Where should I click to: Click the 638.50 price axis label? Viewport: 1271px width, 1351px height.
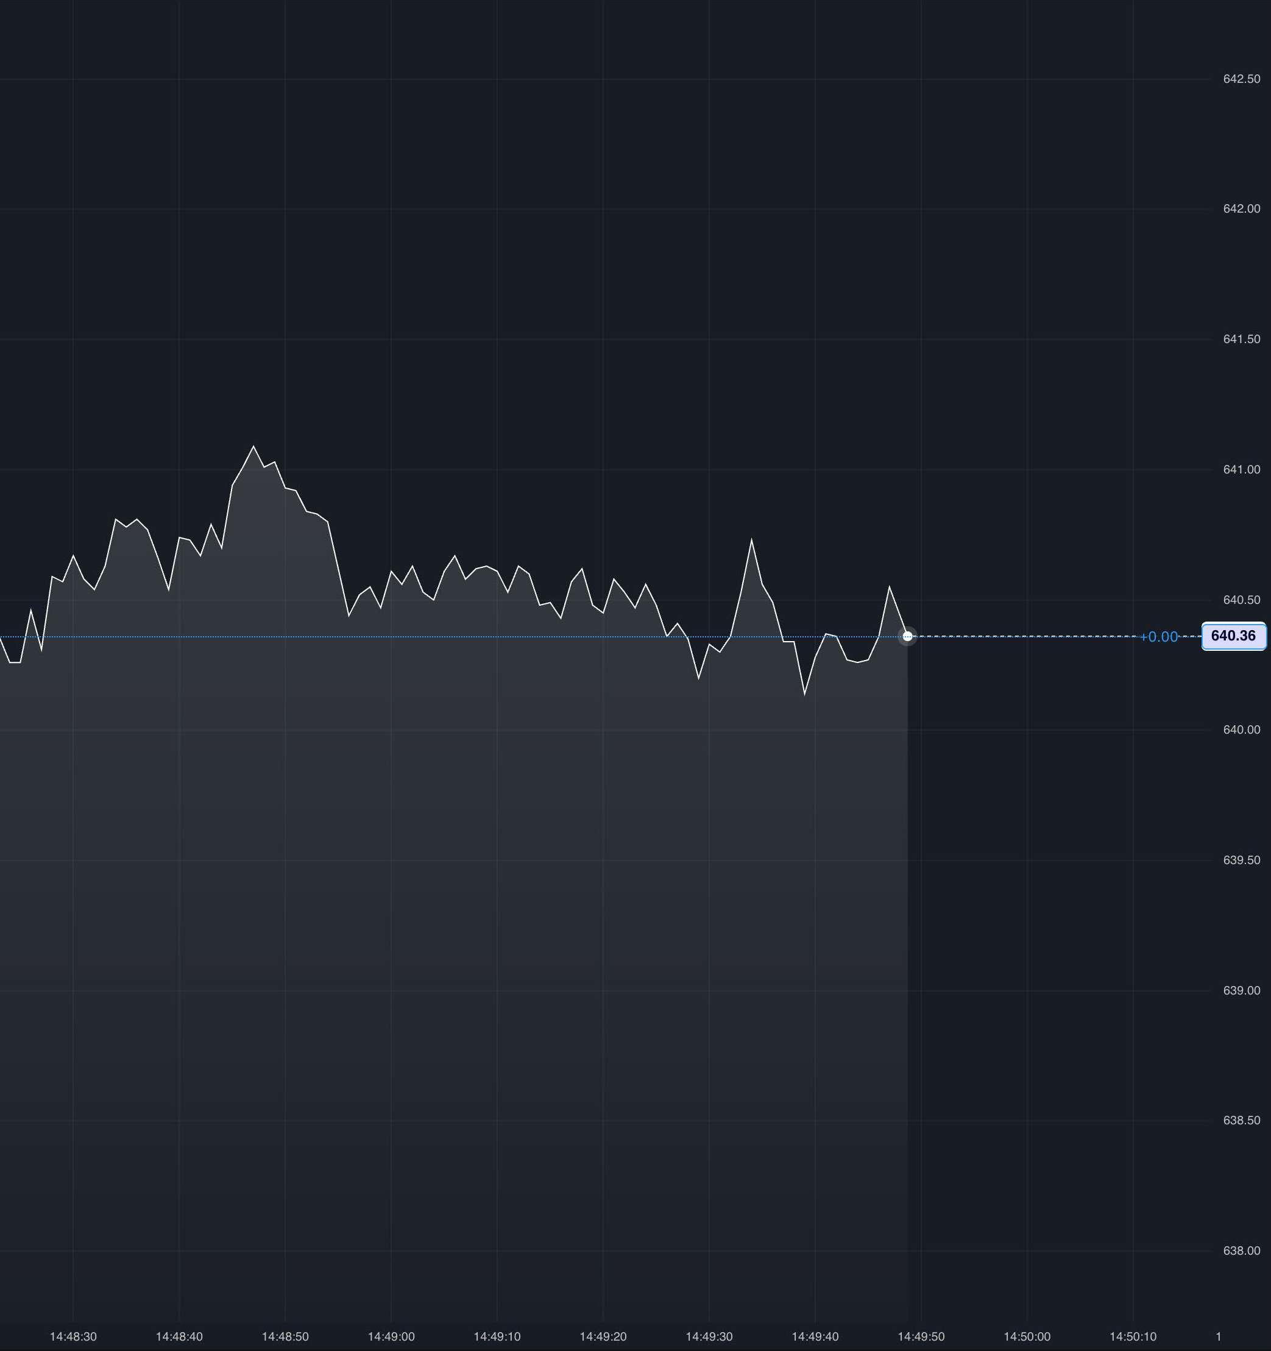click(x=1242, y=1121)
